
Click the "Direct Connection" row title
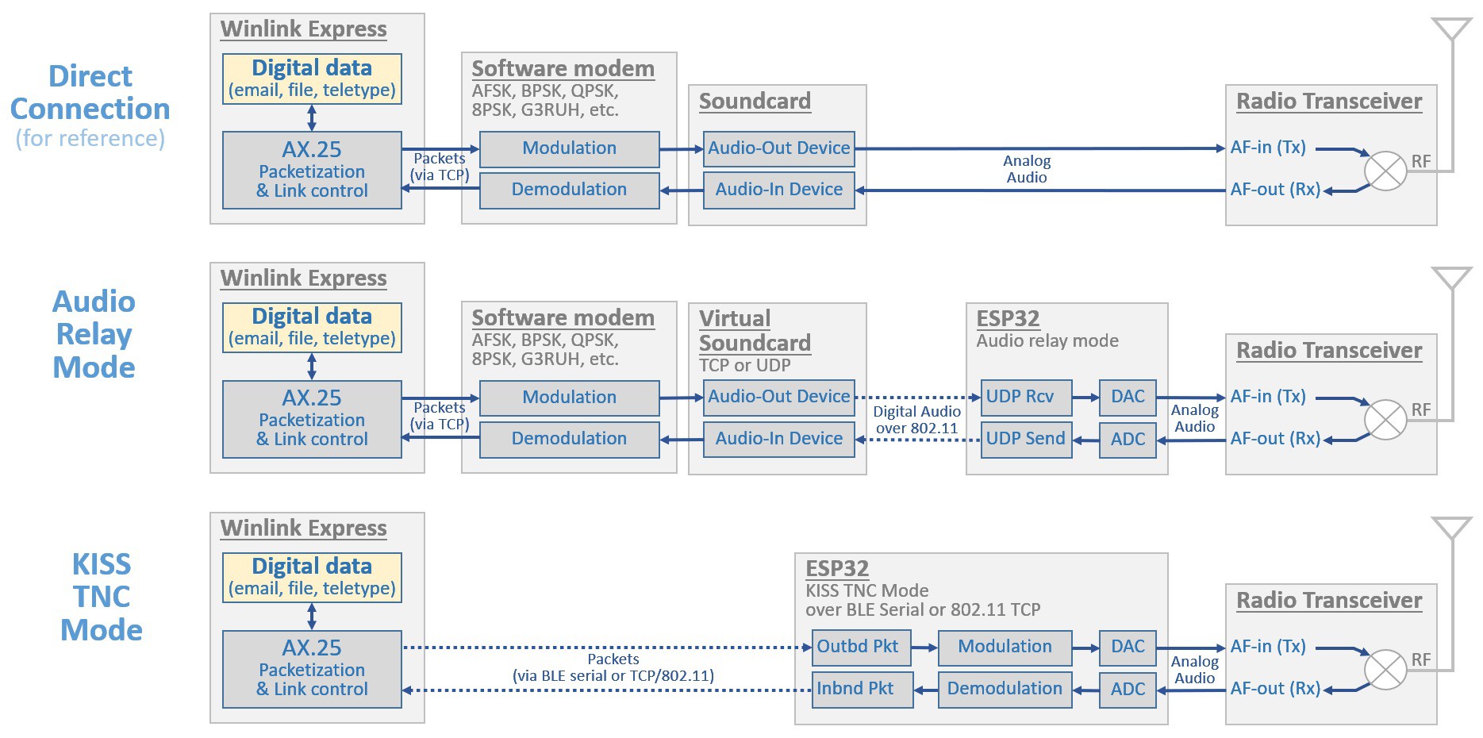[90, 92]
